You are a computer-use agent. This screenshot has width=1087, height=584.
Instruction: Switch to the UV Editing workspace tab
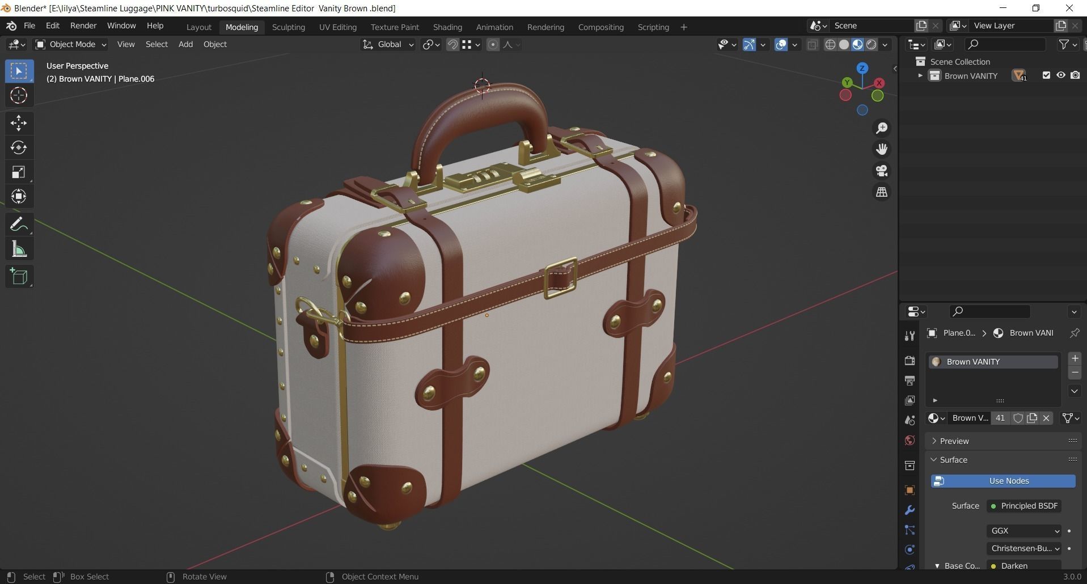click(338, 27)
